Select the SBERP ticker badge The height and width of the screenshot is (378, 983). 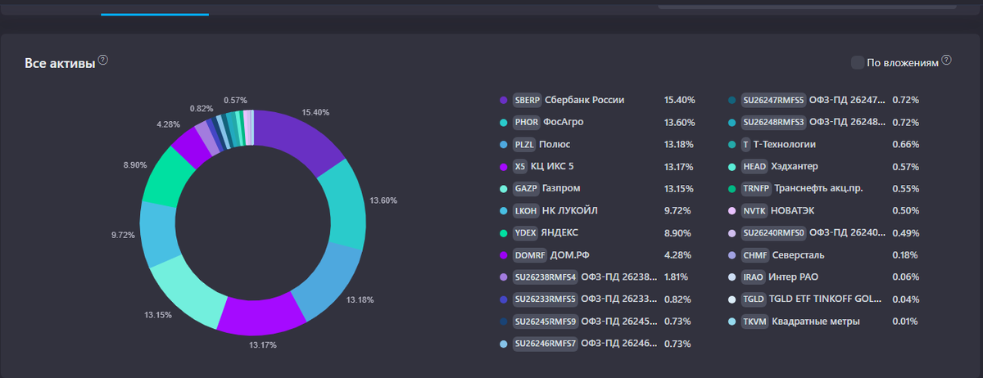(x=527, y=100)
